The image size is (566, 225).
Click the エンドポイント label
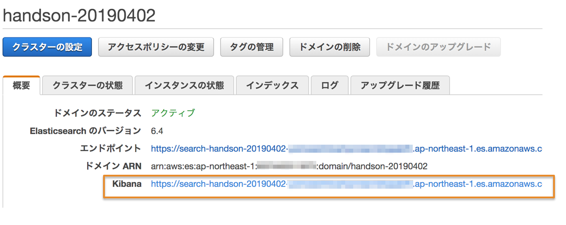pos(111,149)
